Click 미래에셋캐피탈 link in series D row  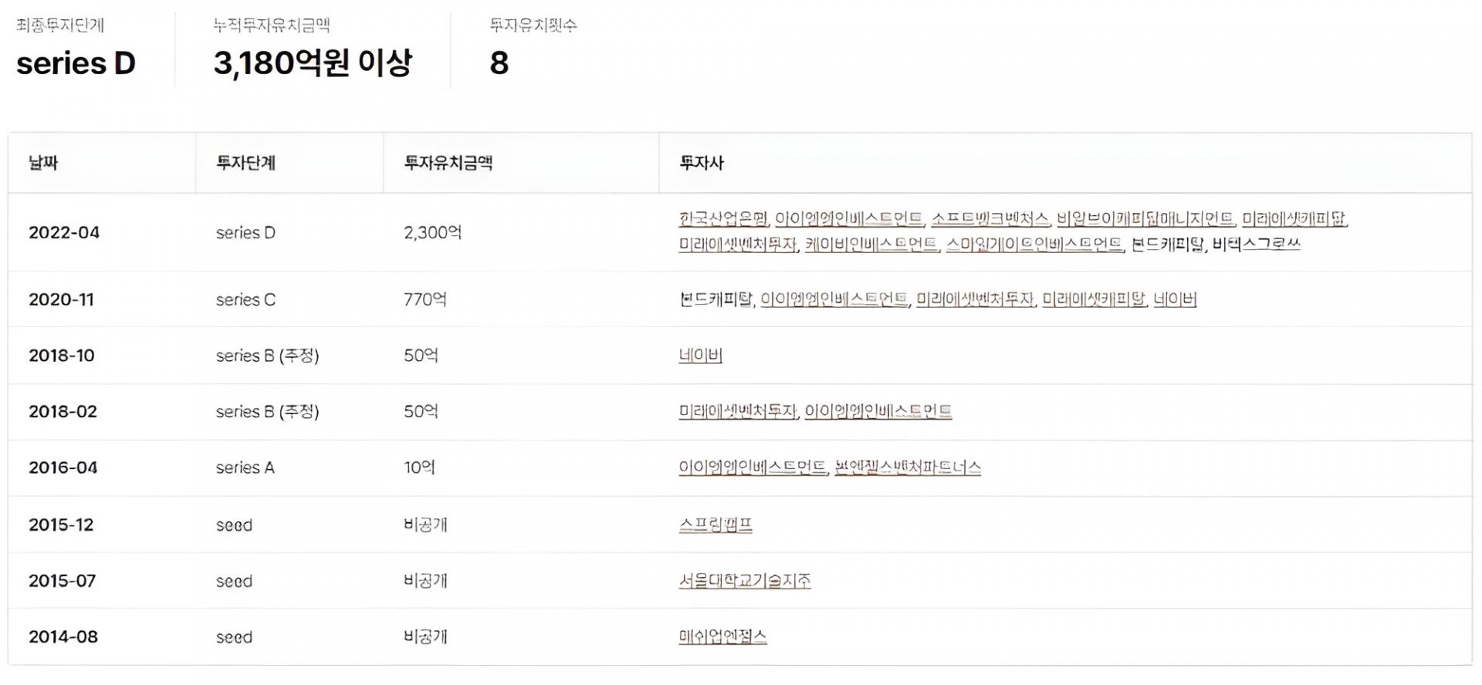click(1294, 219)
